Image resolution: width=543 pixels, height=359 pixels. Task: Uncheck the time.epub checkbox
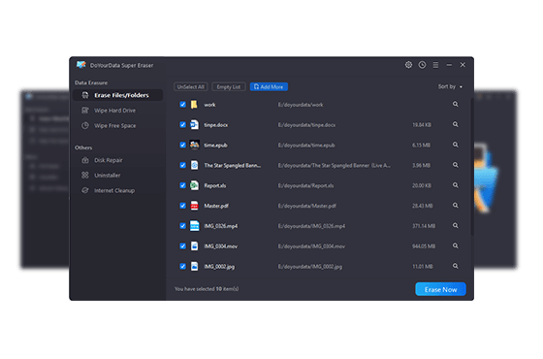point(182,145)
